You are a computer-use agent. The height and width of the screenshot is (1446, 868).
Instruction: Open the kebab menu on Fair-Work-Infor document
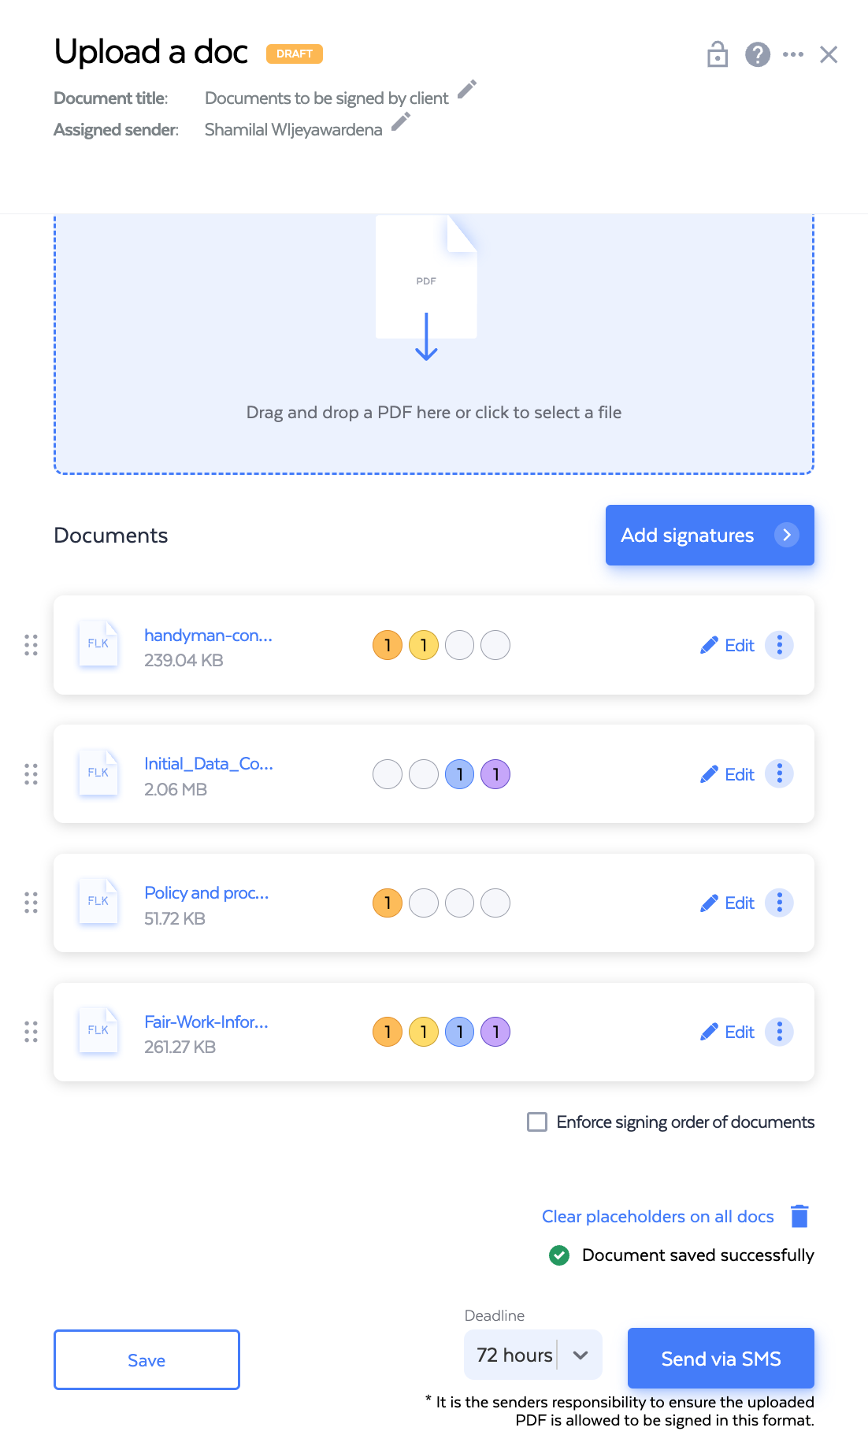[779, 1032]
